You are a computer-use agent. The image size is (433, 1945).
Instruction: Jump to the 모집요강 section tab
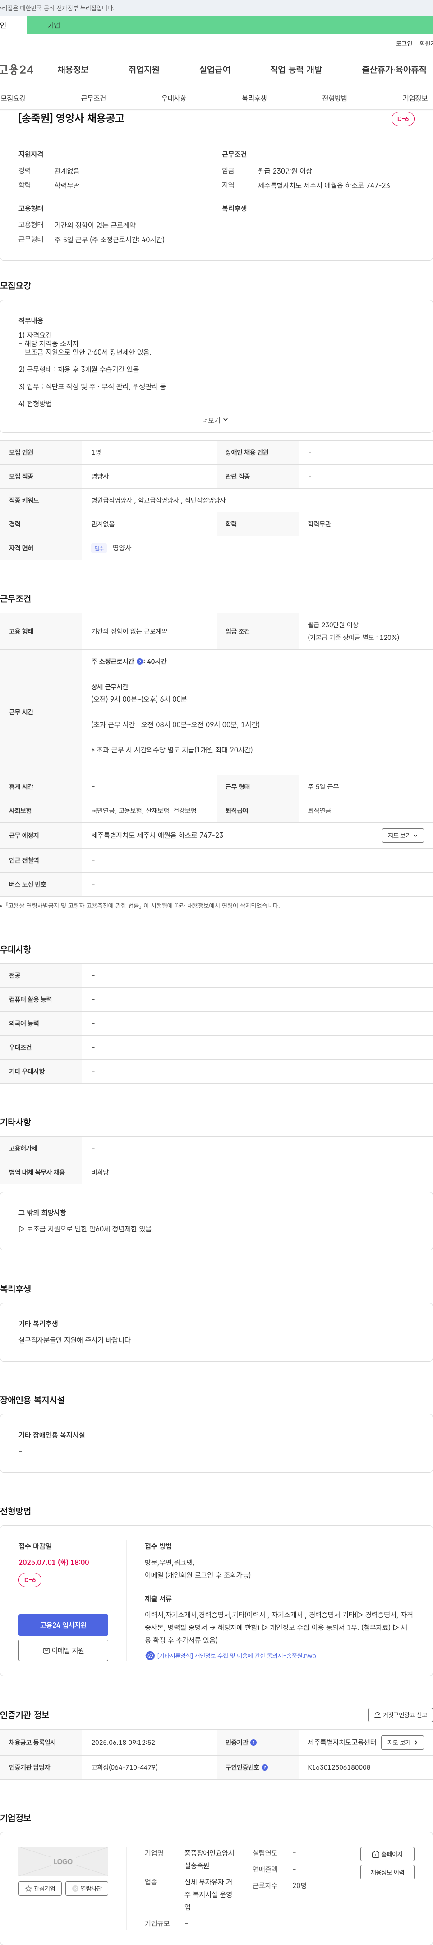13,98
